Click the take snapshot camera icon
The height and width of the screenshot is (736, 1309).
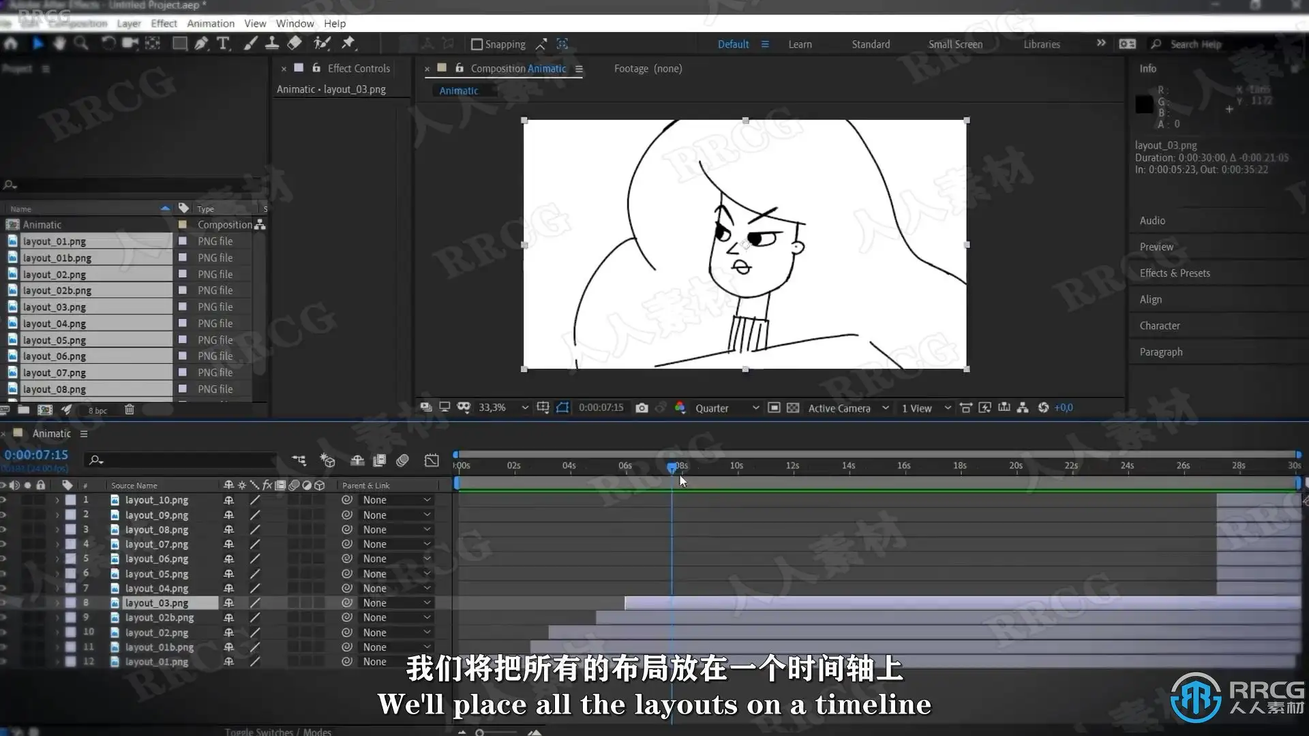pyautogui.click(x=642, y=408)
